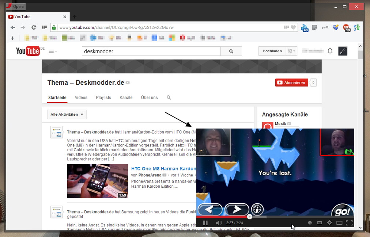Go forward using the browser forward arrow
The width and height of the screenshot is (370, 237).
(23, 27)
